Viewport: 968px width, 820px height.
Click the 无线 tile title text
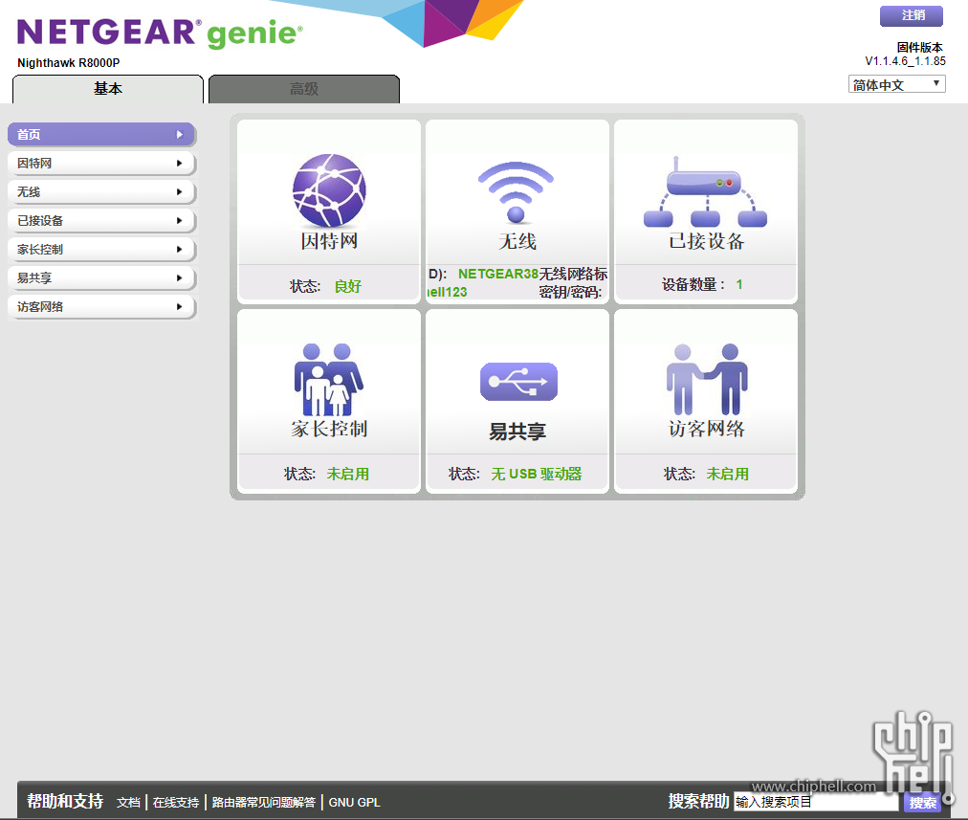coord(517,241)
